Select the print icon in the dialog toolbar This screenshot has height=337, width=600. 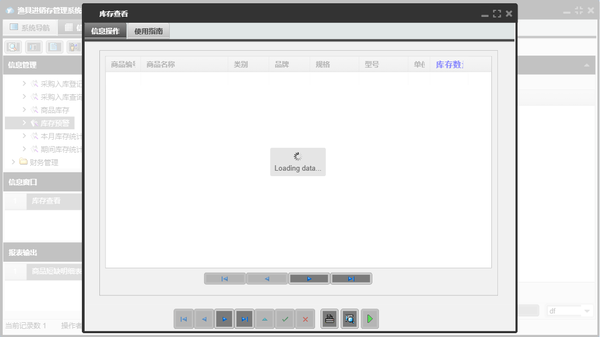tap(329, 319)
